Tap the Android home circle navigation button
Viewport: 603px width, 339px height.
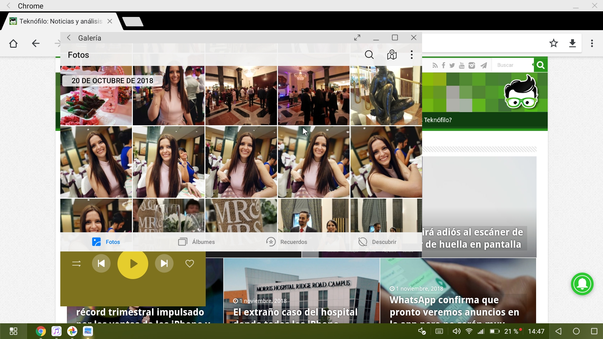click(576, 331)
